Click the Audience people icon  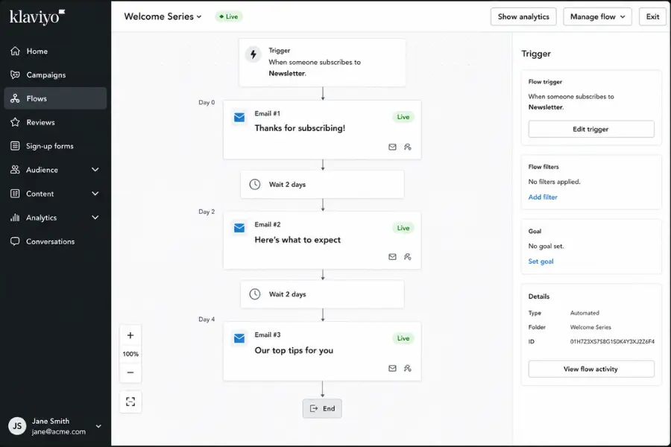pyautogui.click(x=15, y=170)
